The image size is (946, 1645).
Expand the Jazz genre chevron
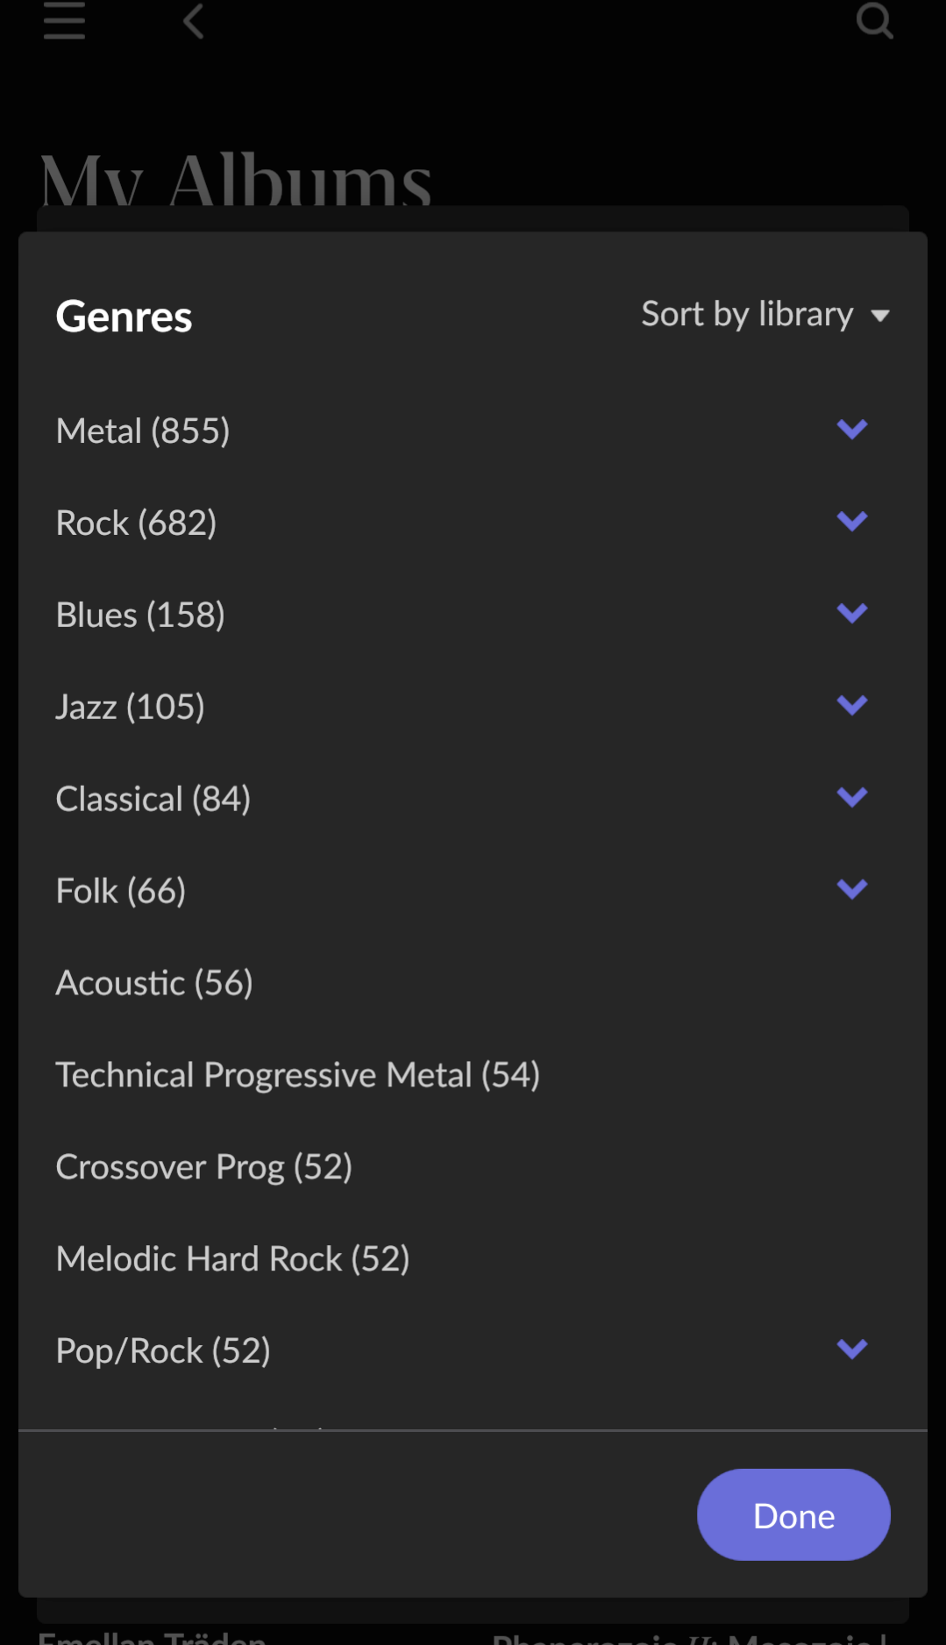click(x=851, y=706)
